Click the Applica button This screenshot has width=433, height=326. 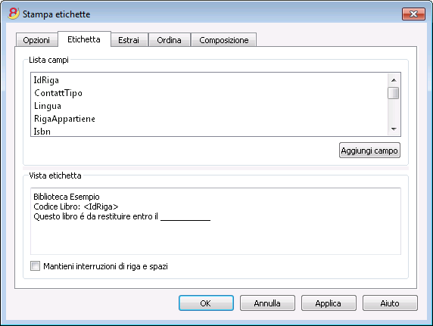(x=329, y=303)
